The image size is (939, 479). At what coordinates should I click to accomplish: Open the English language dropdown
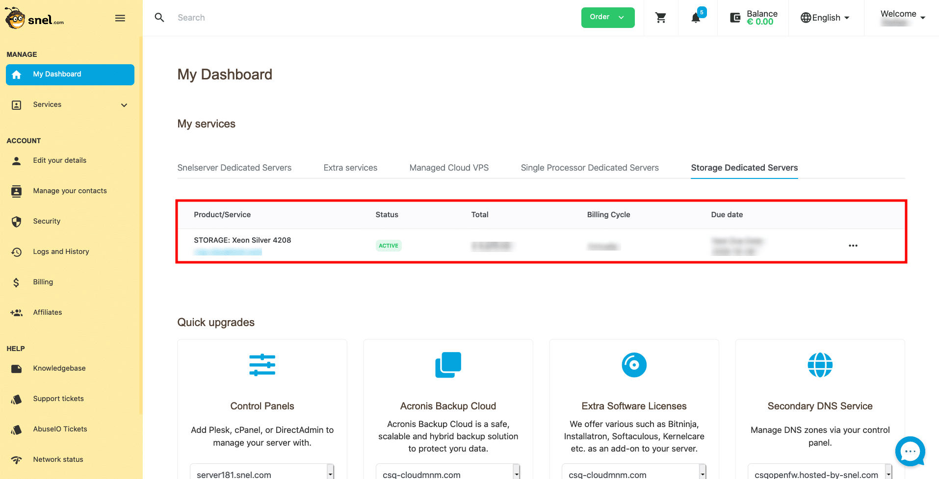[x=825, y=18]
